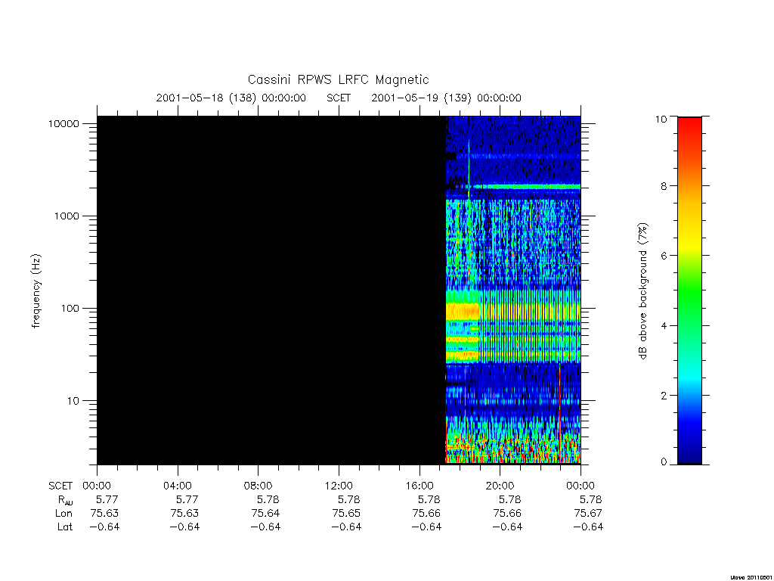The height and width of the screenshot is (581, 774).
Task: Click the black no-data region of spectrogram
Action: click(271, 290)
